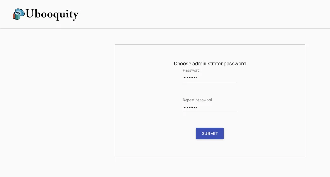This screenshot has width=330, height=177.
Task: Click the masked dots in the Password field
Action: (x=190, y=78)
